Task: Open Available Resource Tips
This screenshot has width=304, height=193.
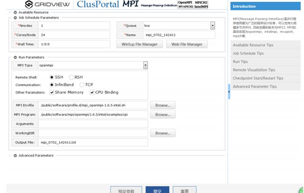Action: click(x=265, y=45)
